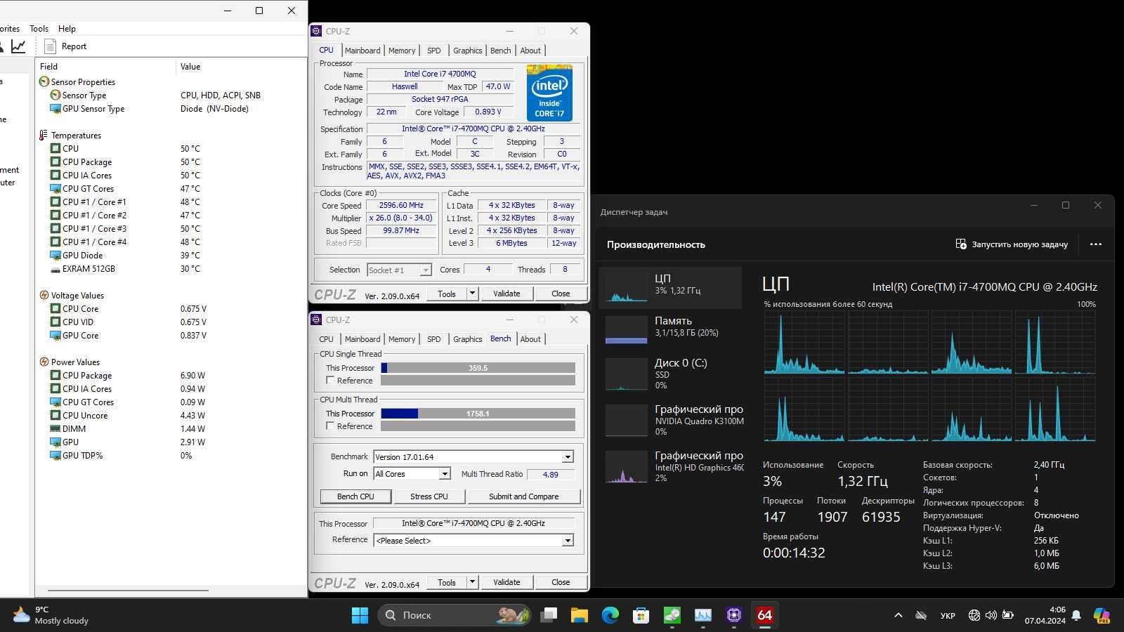Open Help menu in HWiNFO window
The image size is (1124, 632).
click(x=67, y=29)
